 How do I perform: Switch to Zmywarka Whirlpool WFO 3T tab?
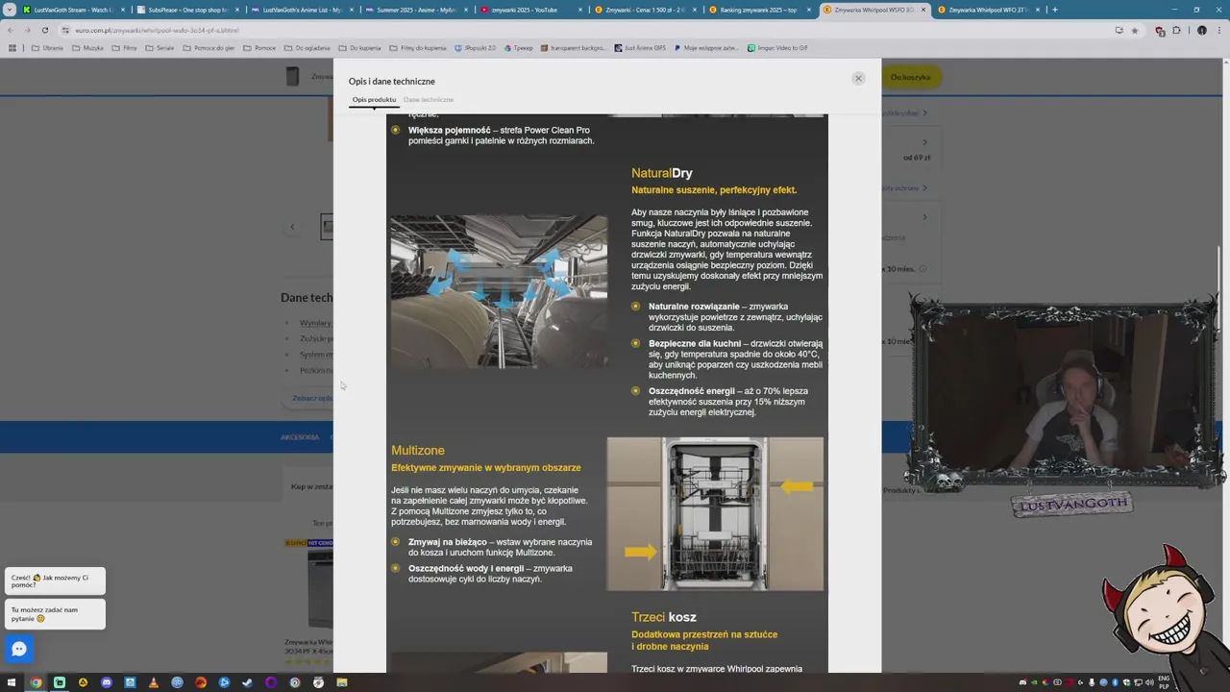coord(988,10)
